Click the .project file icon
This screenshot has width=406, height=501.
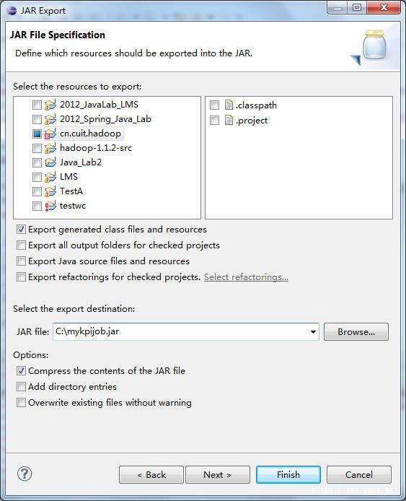(229, 120)
